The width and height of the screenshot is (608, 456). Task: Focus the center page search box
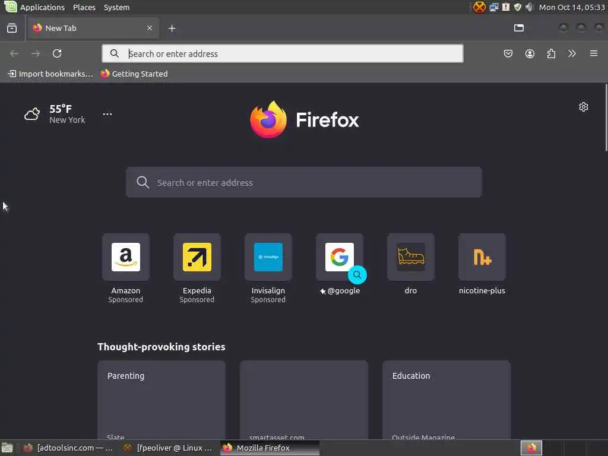(x=304, y=182)
